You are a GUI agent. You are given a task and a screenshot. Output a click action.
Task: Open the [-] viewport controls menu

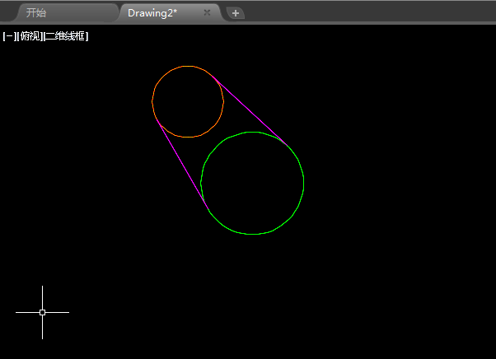tap(9, 36)
